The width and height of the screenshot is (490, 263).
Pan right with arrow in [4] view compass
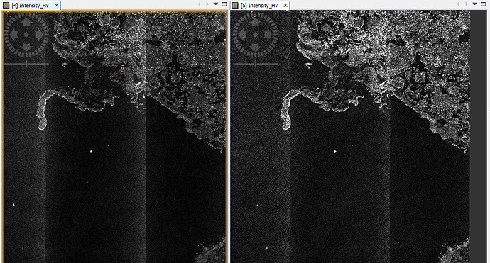coord(39,35)
